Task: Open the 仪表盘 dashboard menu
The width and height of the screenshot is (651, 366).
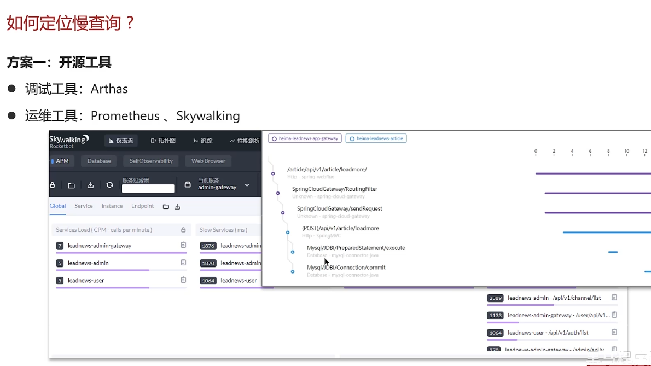Action: click(121, 141)
